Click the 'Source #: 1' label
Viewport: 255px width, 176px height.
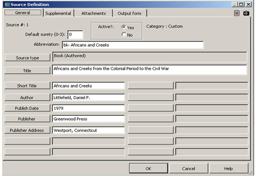(x=17, y=25)
